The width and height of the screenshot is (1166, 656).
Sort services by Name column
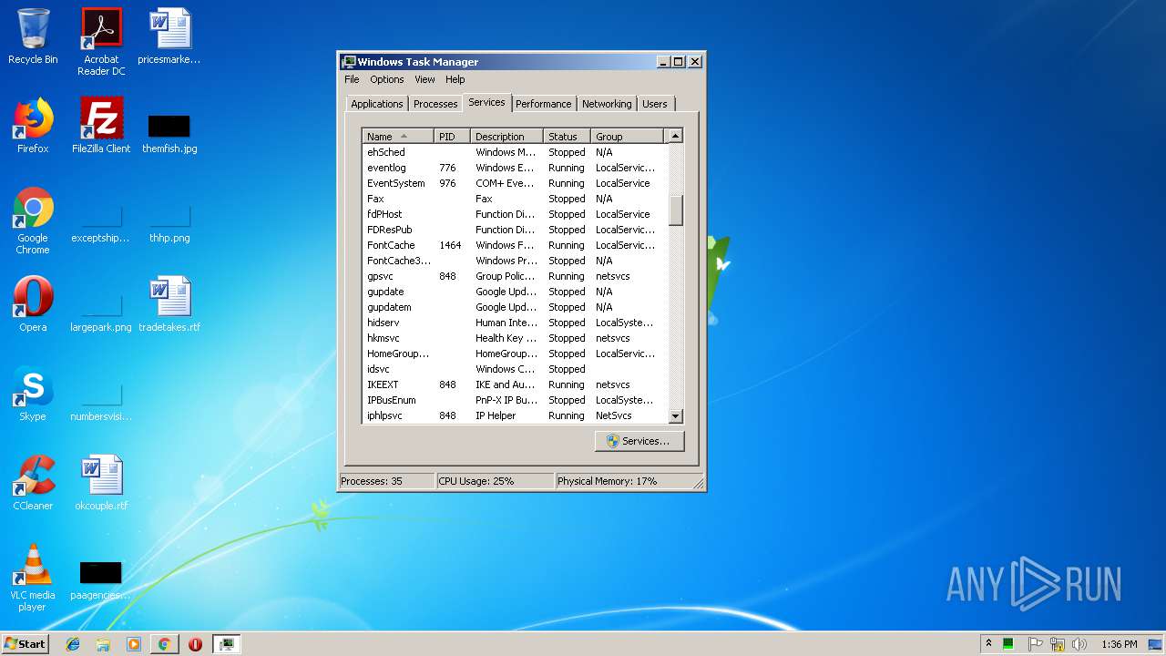pos(398,137)
